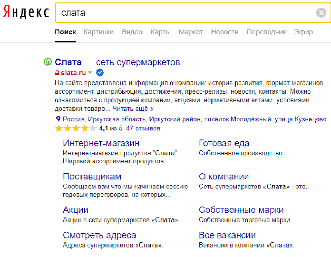The width and height of the screenshot is (331, 257).
Task: Expand the slata.ru domain dropdown arrow
Action: [x=90, y=73]
